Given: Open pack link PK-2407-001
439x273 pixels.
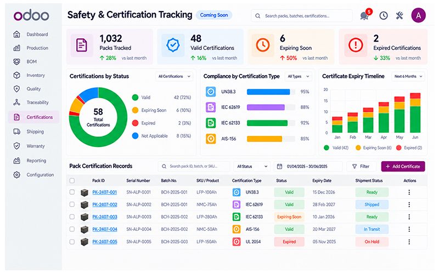Looking at the screenshot, I should pos(105,192).
